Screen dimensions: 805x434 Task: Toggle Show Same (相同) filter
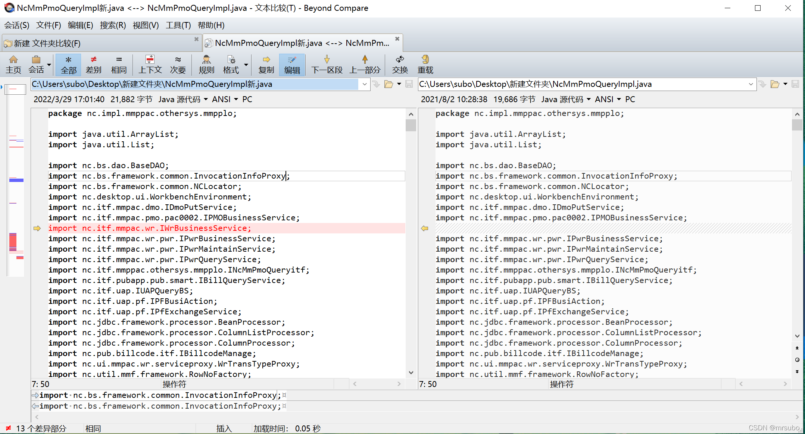point(119,64)
